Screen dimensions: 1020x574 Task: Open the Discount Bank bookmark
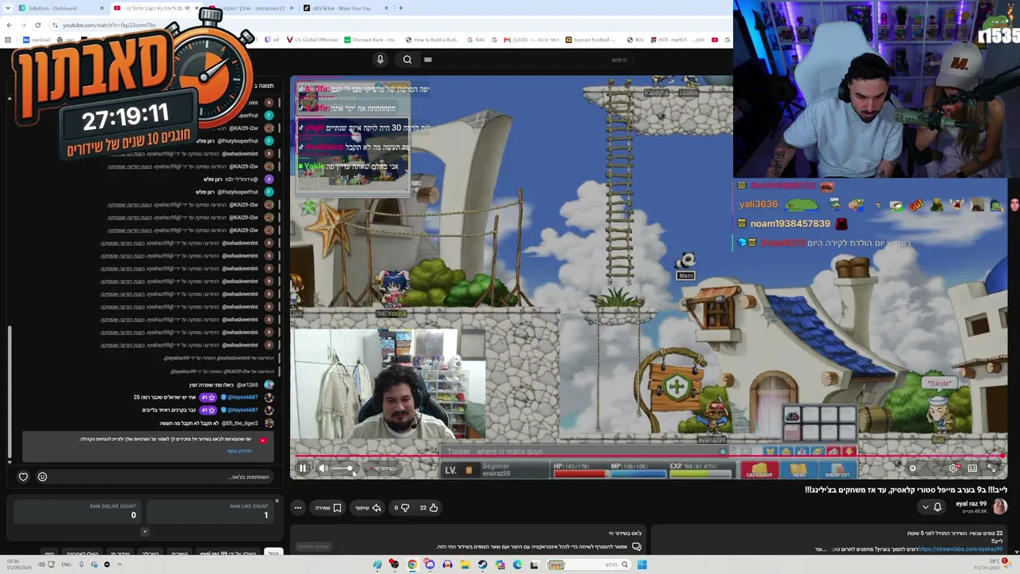(371, 40)
